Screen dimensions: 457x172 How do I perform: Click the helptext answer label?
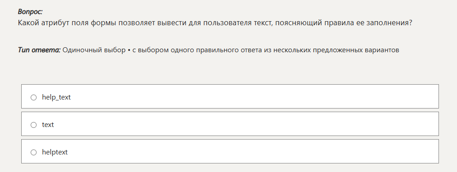55,152
